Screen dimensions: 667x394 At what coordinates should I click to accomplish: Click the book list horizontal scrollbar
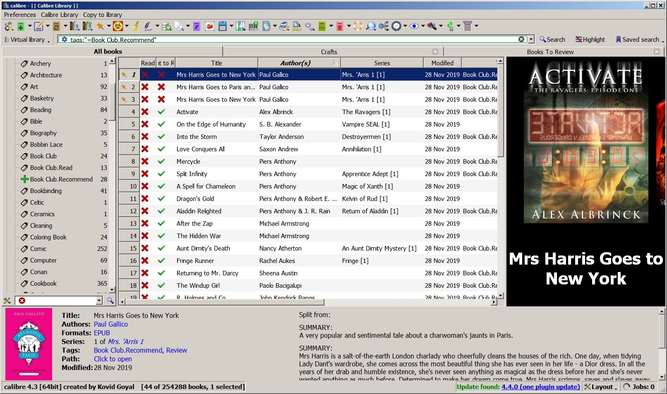225,302
